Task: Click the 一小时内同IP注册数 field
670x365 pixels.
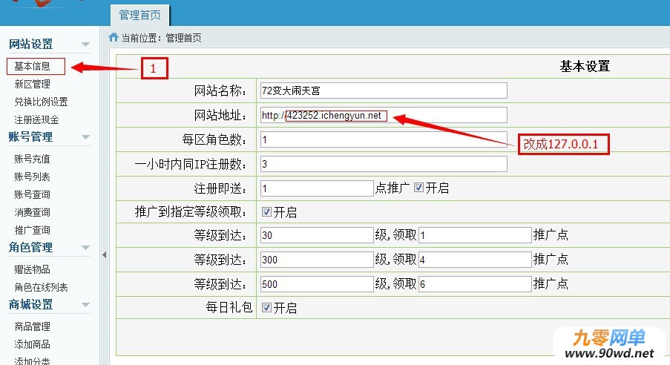Action: pos(384,164)
